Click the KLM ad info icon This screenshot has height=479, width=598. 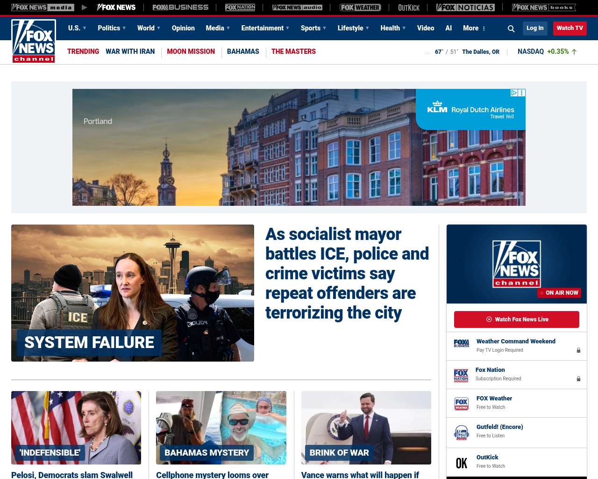pyautogui.click(x=514, y=93)
